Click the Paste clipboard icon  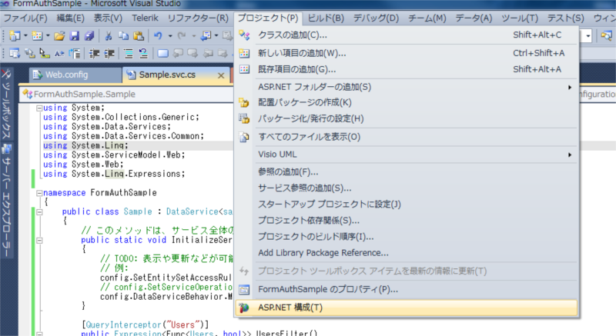[138, 35]
